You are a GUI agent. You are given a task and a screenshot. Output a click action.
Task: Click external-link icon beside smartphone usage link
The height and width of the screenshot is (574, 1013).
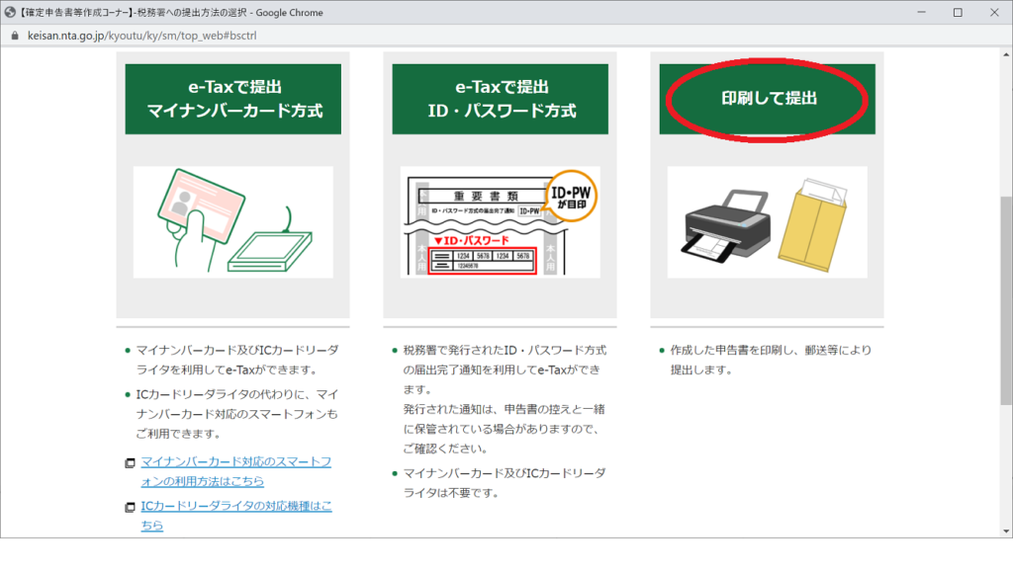(130, 463)
